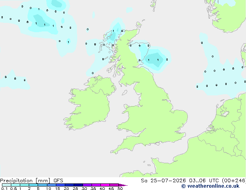Click the 'GFS' model label

pyautogui.click(x=58, y=181)
